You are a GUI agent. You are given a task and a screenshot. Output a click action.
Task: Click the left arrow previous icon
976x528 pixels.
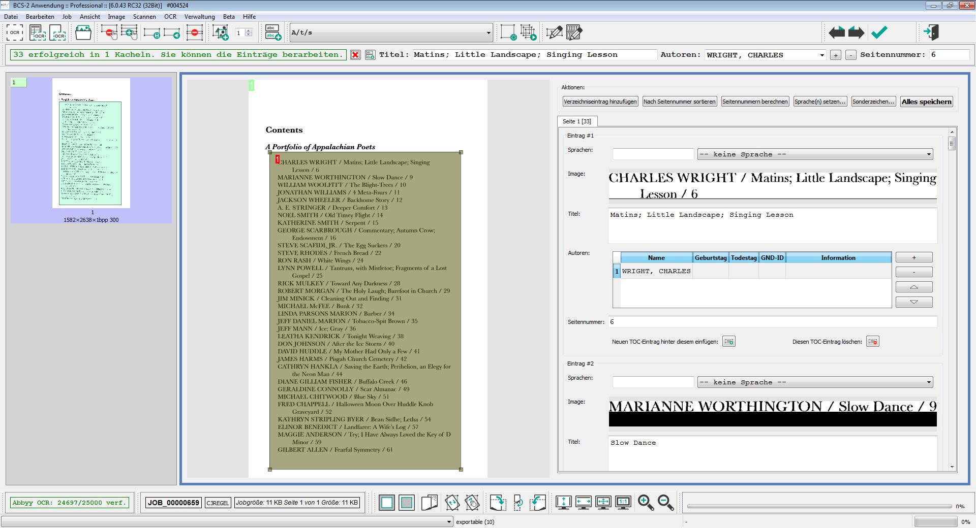click(836, 32)
